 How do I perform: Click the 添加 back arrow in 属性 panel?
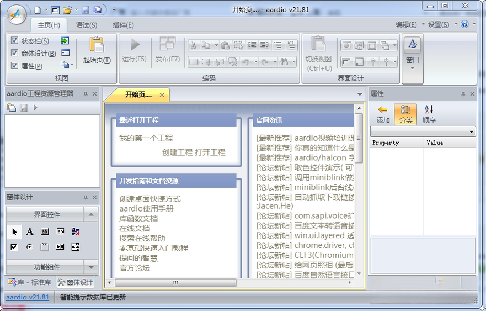click(383, 114)
